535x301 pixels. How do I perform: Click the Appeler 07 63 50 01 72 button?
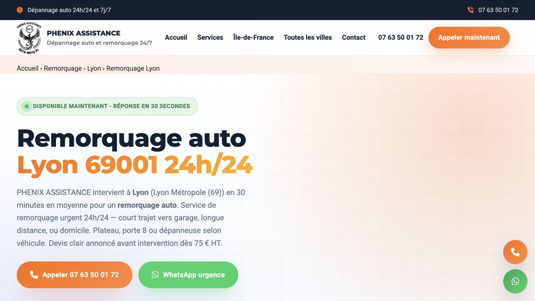point(74,275)
